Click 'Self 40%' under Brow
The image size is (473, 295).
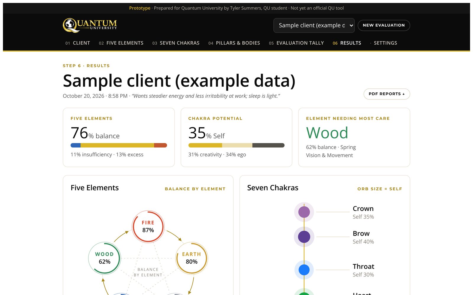click(363, 242)
